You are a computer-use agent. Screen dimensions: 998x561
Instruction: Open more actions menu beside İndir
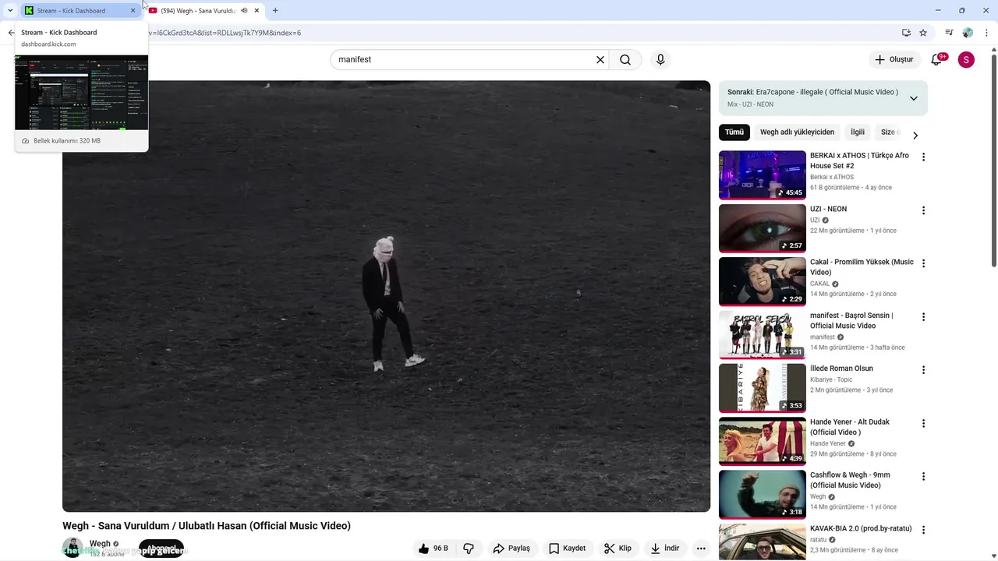701,549
